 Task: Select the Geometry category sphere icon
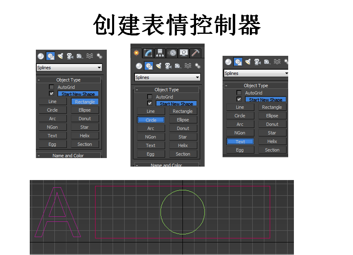[138, 65]
